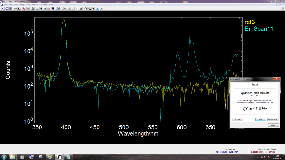Screen dimensions: 285x160
Task: Click the save floppy disk toolbar icon
Action: (x=19, y=9)
